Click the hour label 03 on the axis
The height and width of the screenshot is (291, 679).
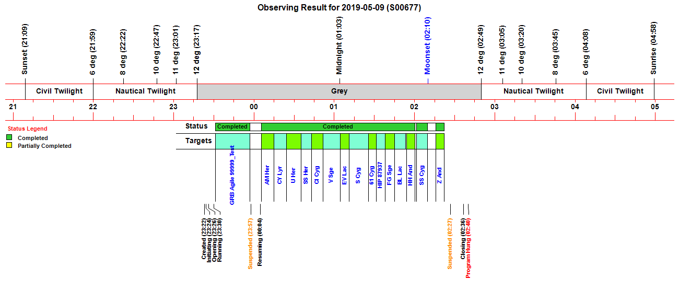coord(494,107)
